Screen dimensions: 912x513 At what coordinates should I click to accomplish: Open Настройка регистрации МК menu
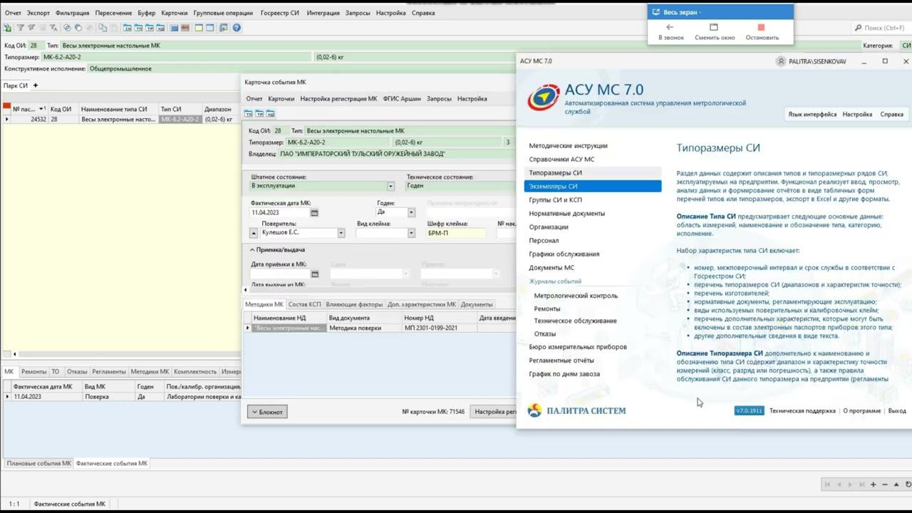pyautogui.click(x=338, y=99)
